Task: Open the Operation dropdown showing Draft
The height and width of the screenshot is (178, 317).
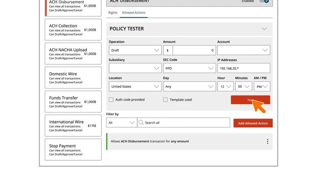Action: (x=135, y=50)
